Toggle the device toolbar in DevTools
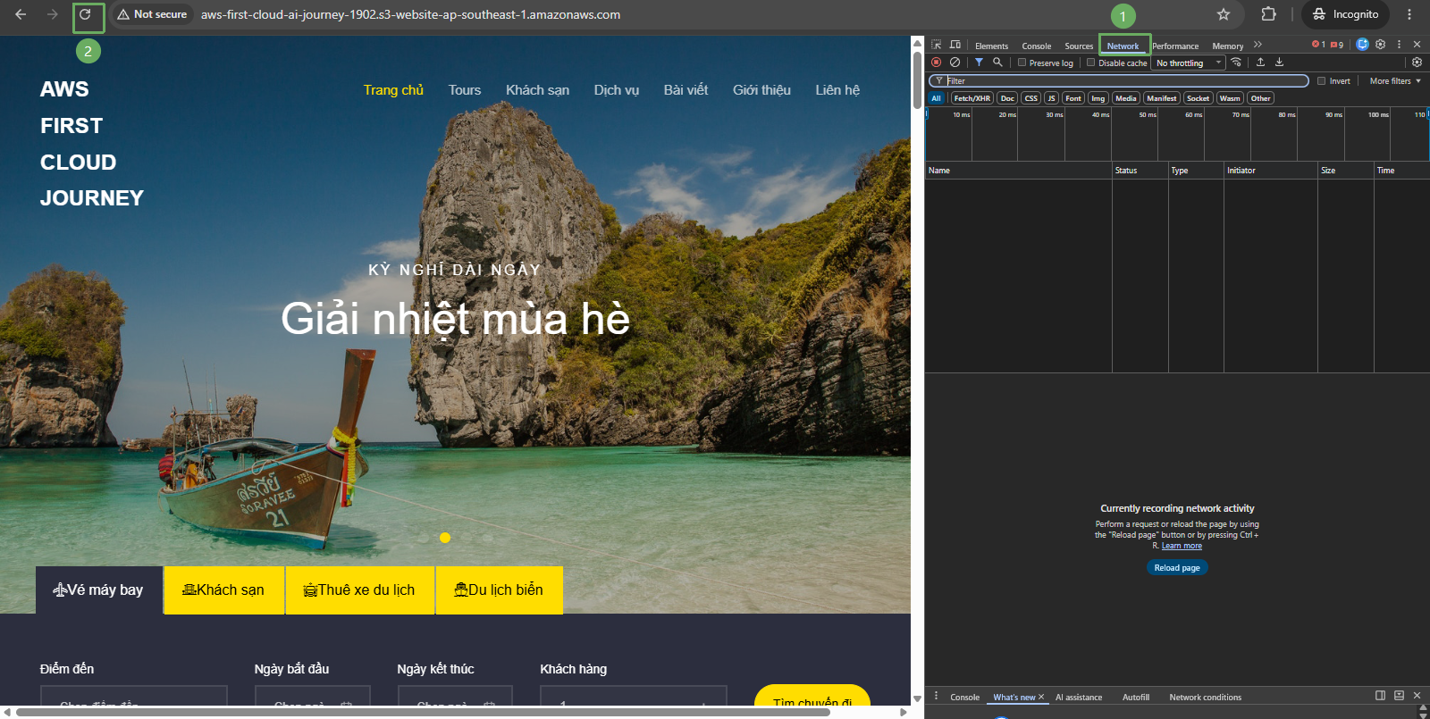 pyautogui.click(x=955, y=45)
